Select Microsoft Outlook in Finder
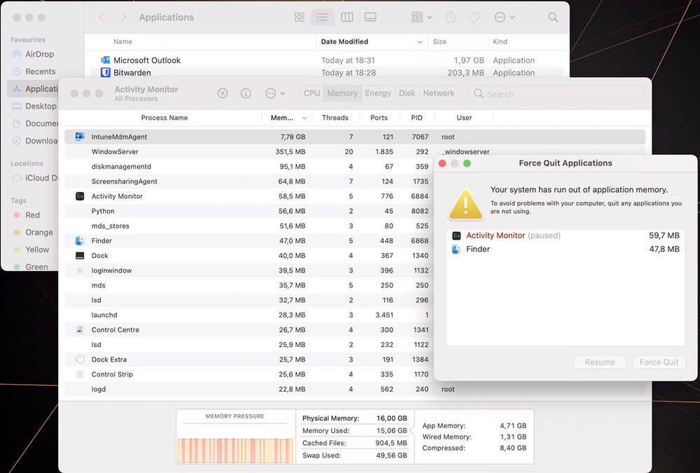Viewport: 700px width, 473px height. point(327,60)
